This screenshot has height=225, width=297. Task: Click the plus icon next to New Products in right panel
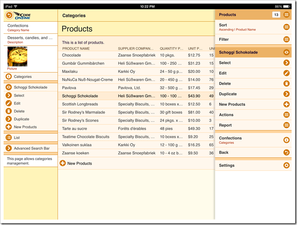286,104
